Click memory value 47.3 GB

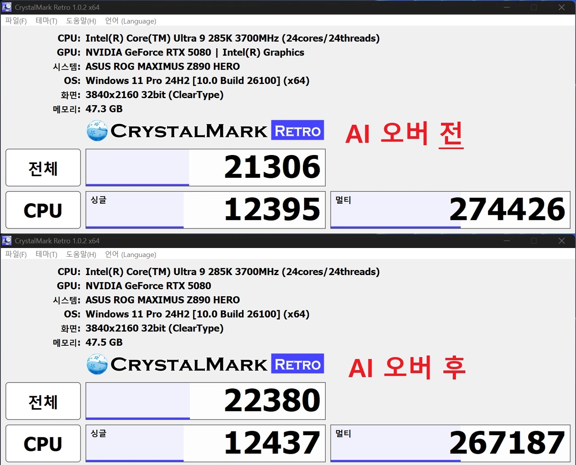point(104,109)
